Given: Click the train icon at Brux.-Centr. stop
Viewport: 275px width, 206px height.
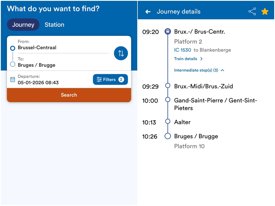Looking at the screenshot, I should [168, 32].
